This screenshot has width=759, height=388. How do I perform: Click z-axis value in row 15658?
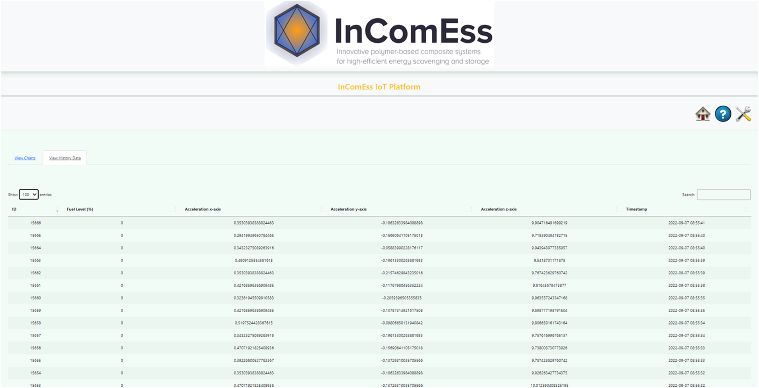click(x=549, y=323)
